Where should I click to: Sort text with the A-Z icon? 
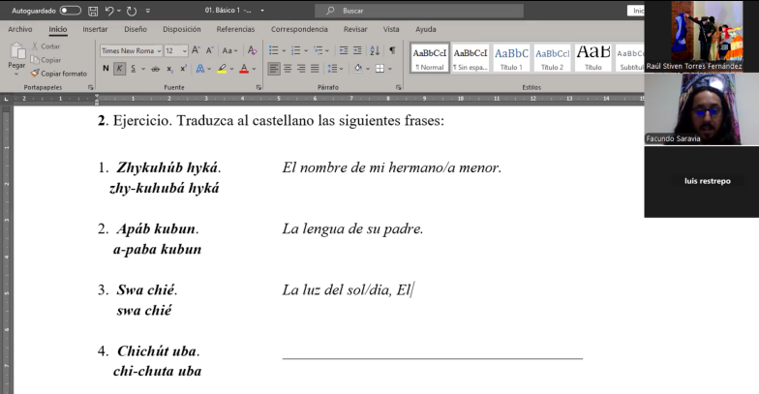click(375, 50)
